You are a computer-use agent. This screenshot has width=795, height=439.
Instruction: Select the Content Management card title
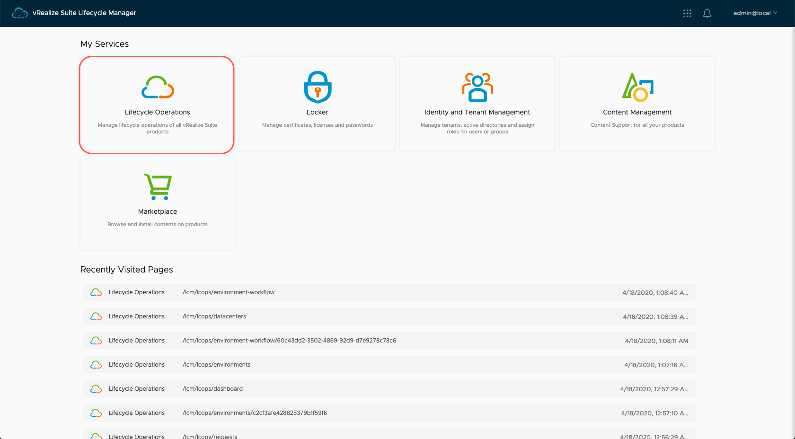[x=637, y=112]
